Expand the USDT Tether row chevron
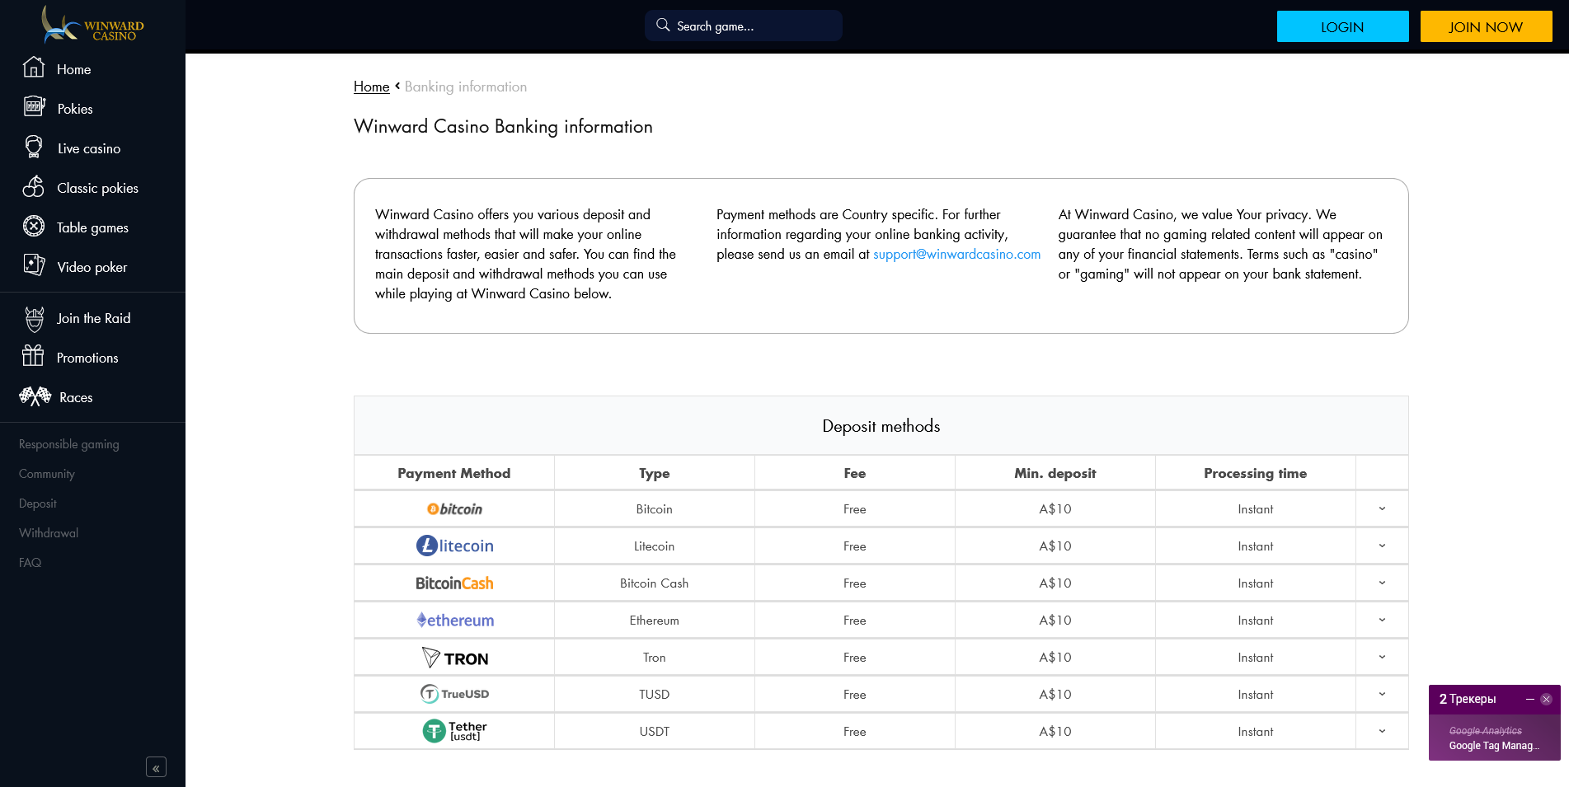1569x787 pixels. pyautogui.click(x=1382, y=732)
